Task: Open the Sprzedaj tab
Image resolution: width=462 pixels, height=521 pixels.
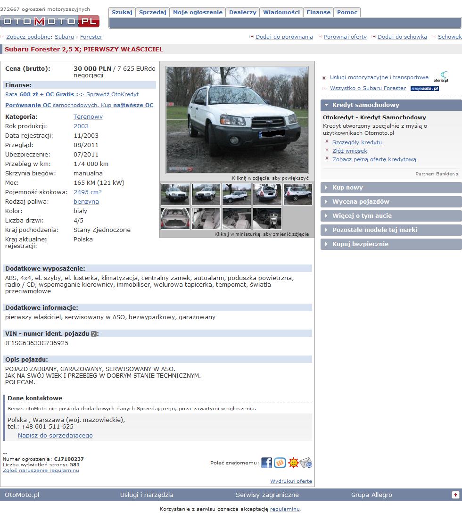Action: pos(153,12)
